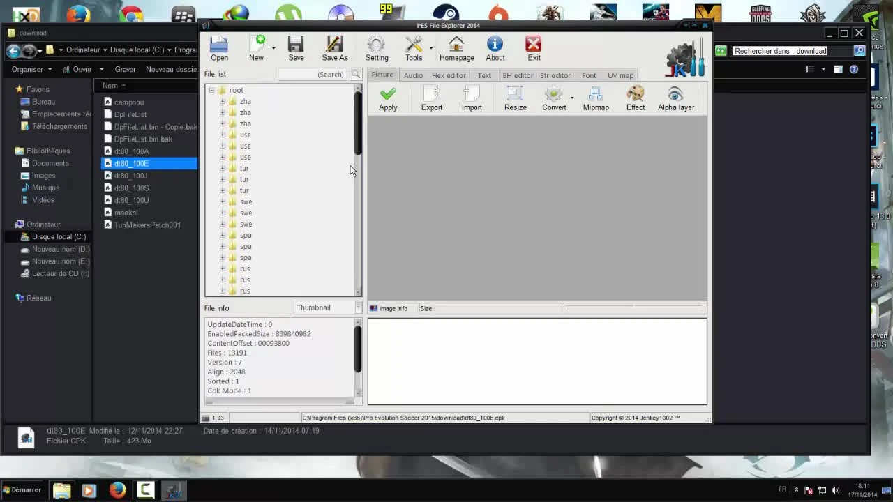The height and width of the screenshot is (502, 893).
Task: Sort by the Nom column header
Action: 110,86
